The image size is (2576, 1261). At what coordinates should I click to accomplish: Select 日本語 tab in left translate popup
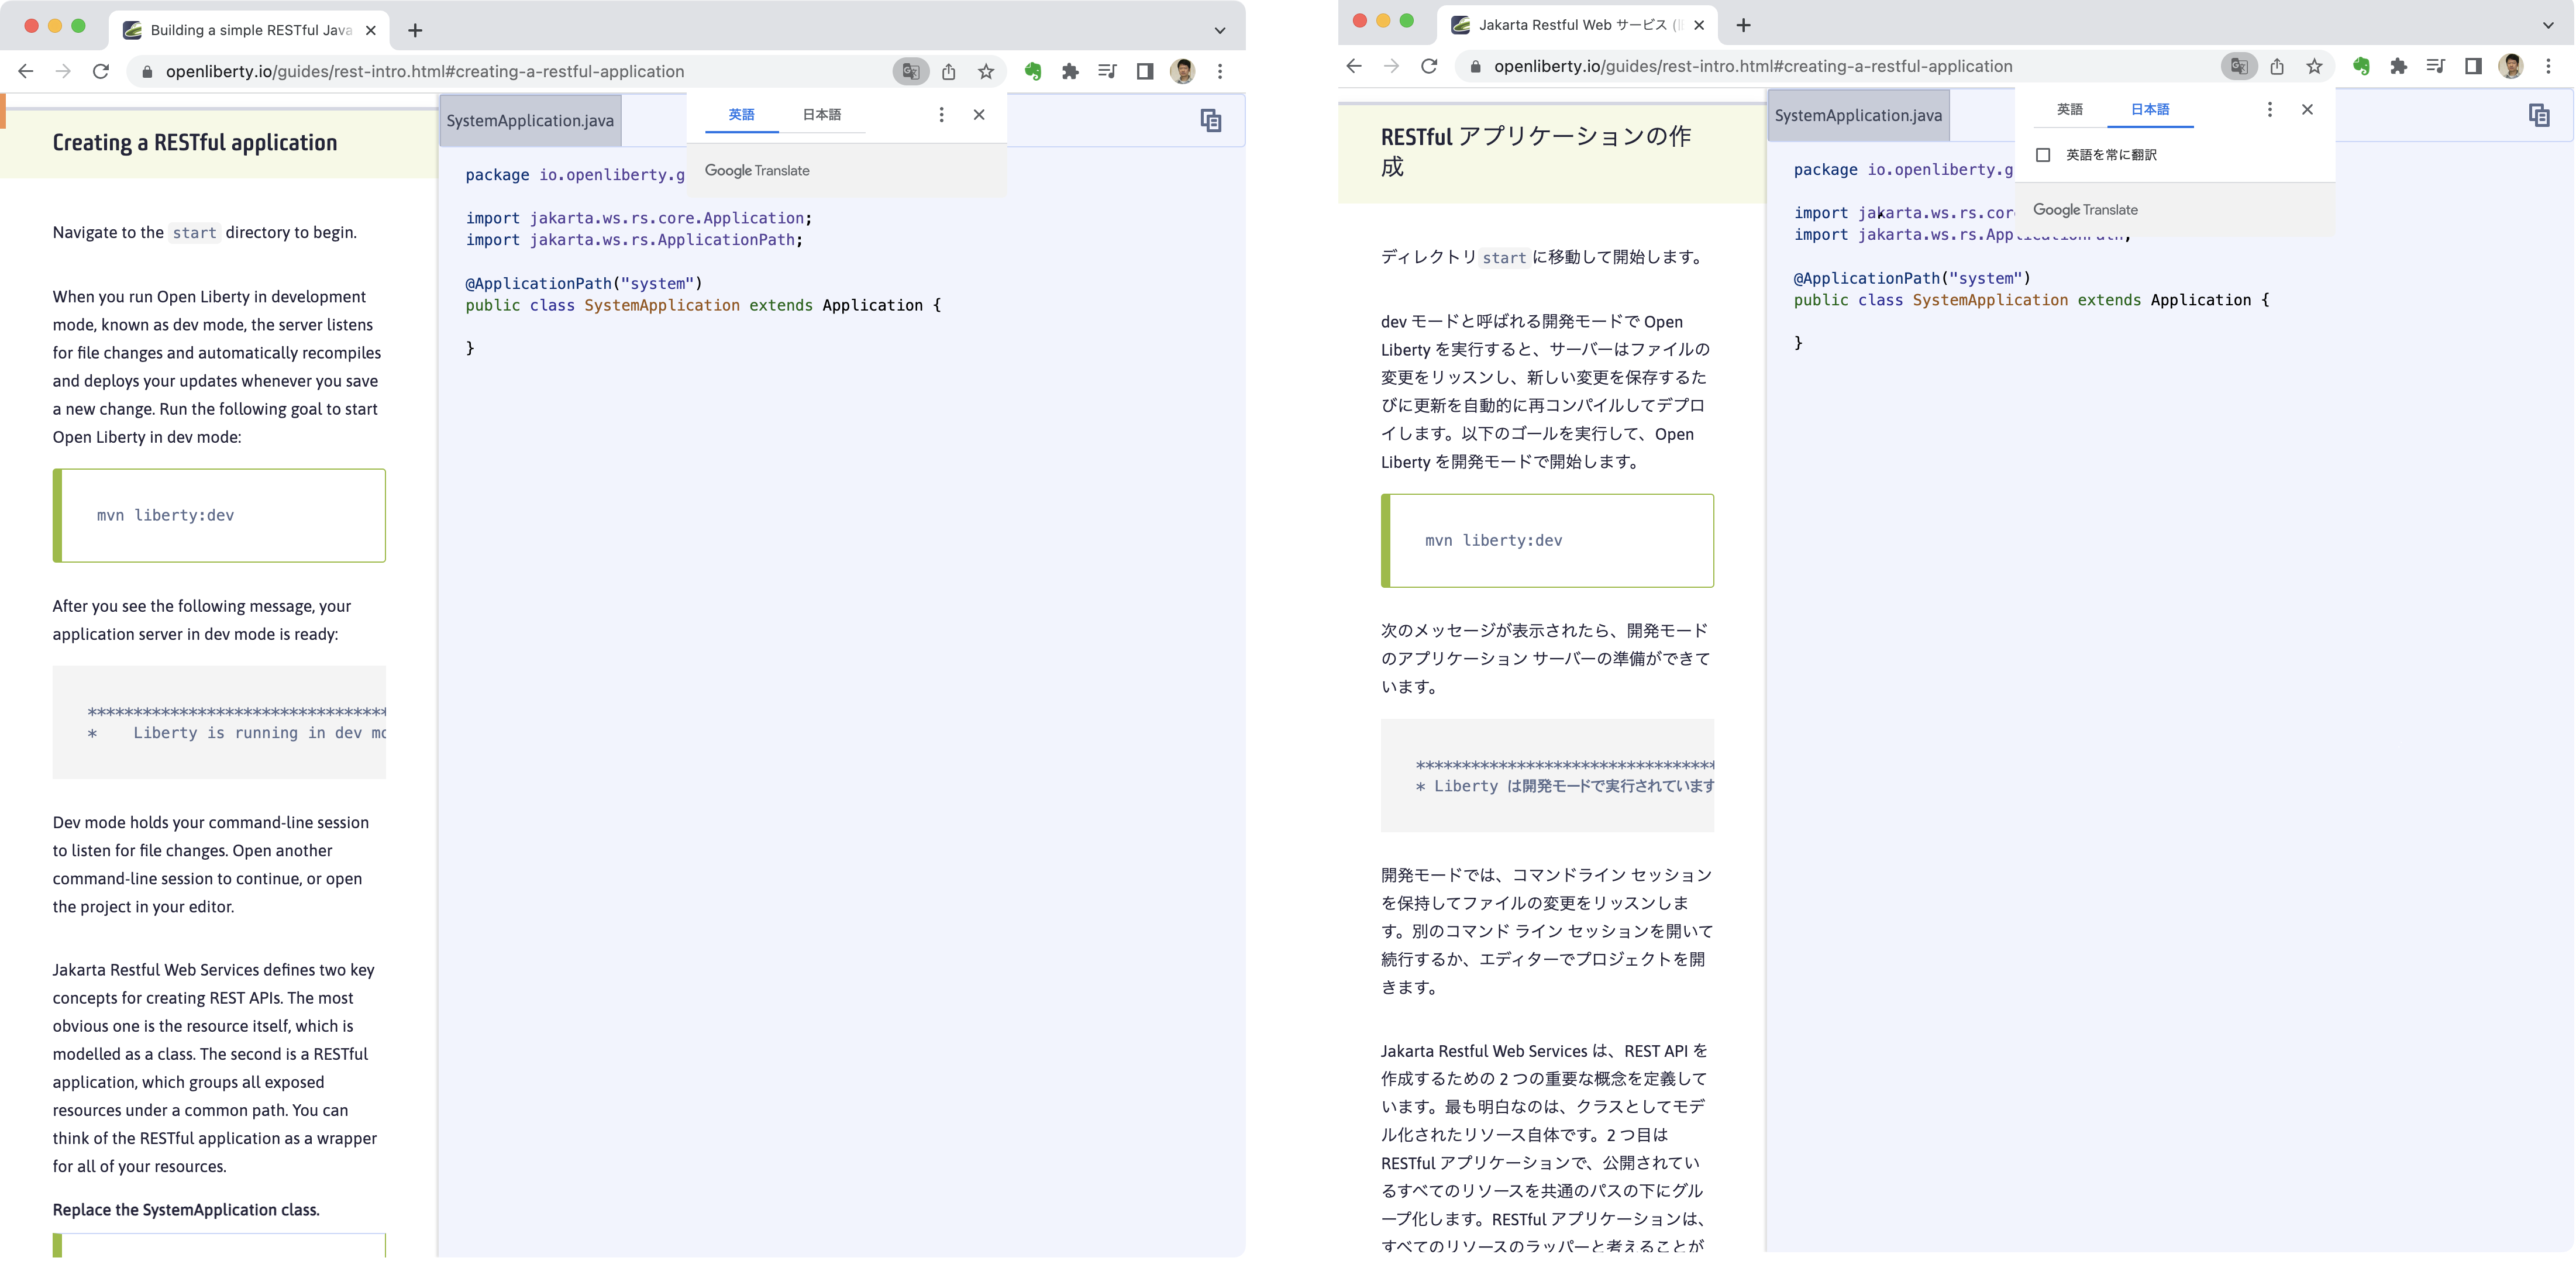click(822, 115)
